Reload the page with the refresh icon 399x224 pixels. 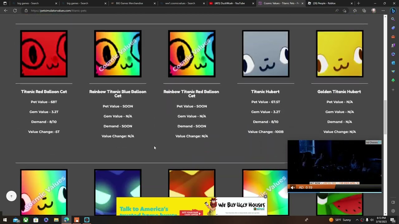[15, 11]
